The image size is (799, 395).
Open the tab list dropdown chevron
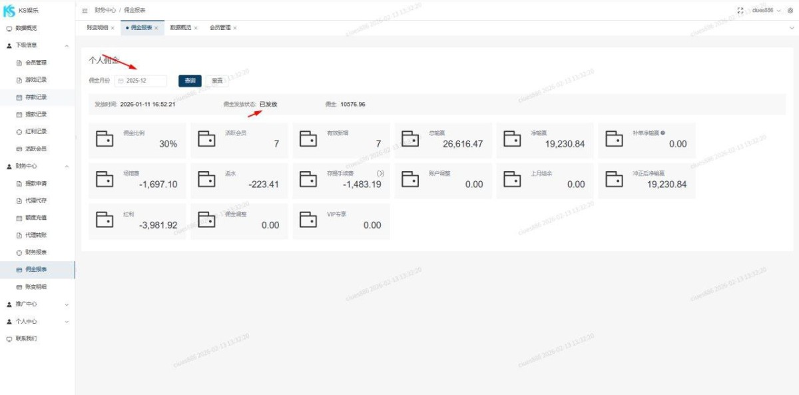click(x=792, y=28)
